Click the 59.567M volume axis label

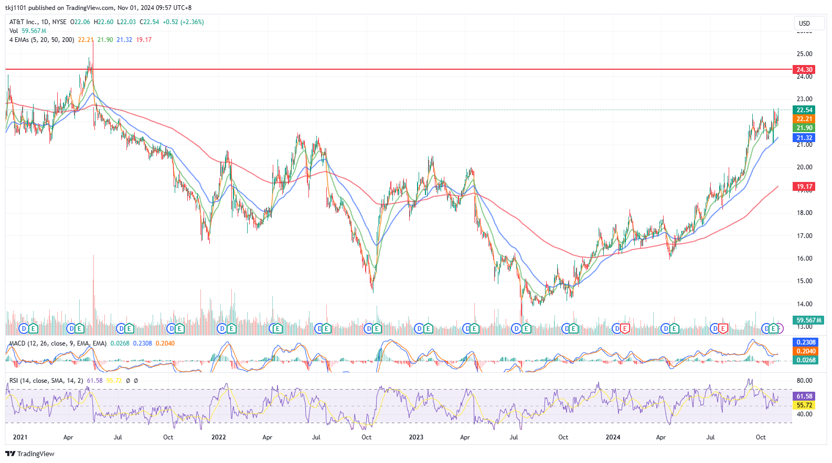click(x=808, y=320)
